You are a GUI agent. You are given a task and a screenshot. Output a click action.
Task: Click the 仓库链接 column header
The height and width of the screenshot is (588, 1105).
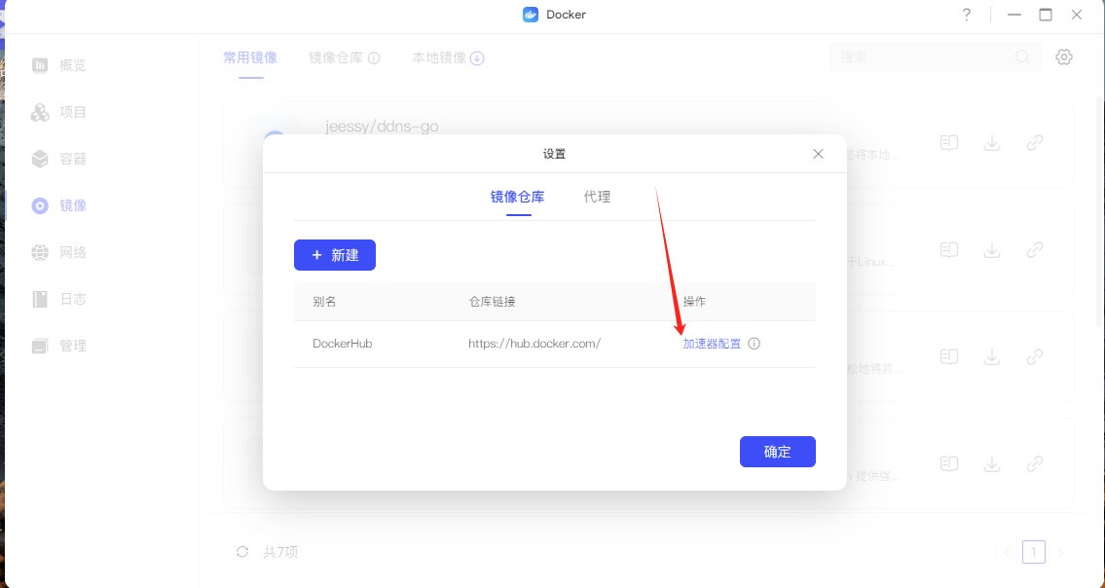click(492, 302)
